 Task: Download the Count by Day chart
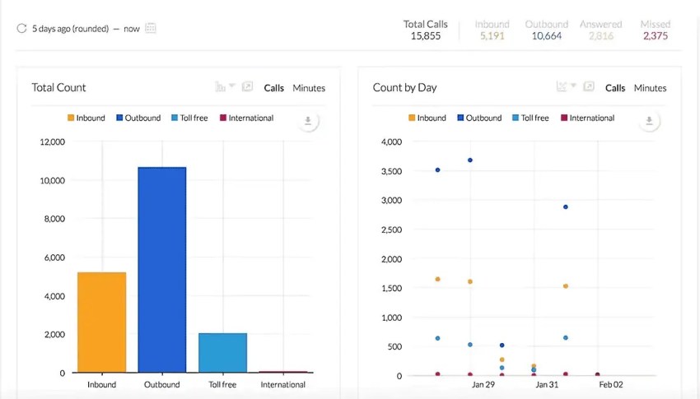tap(648, 121)
